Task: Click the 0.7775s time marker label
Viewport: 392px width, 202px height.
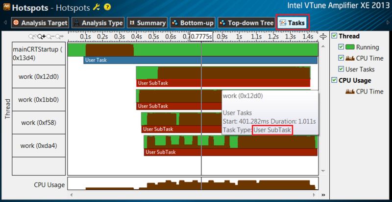Action: point(201,37)
